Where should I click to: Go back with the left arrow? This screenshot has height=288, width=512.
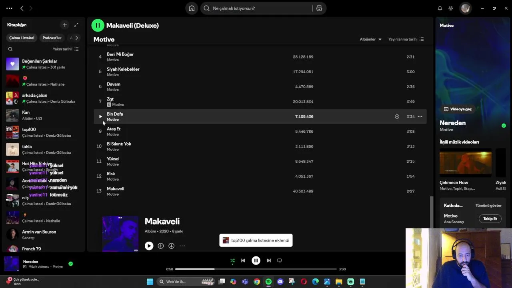click(22, 8)
